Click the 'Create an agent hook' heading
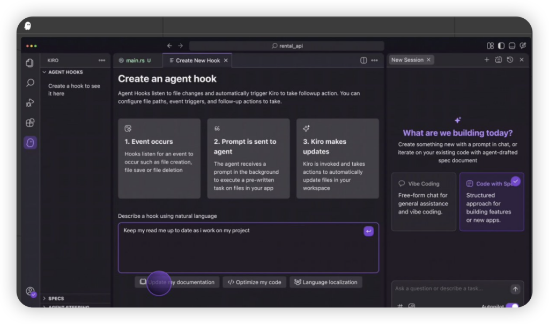Screen dimensions: 549x324 click(x=167, y=79)
